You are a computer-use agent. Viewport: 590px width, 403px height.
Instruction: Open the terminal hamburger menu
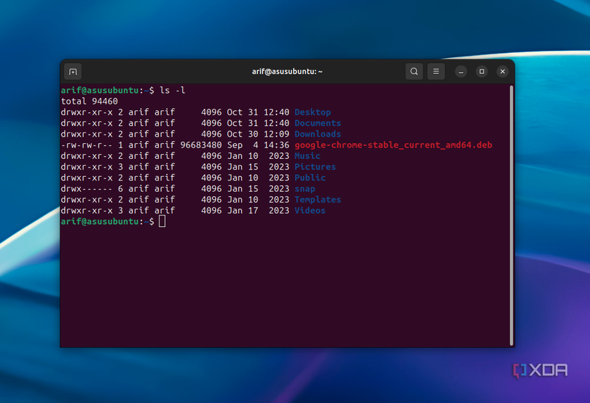[436, 72]
